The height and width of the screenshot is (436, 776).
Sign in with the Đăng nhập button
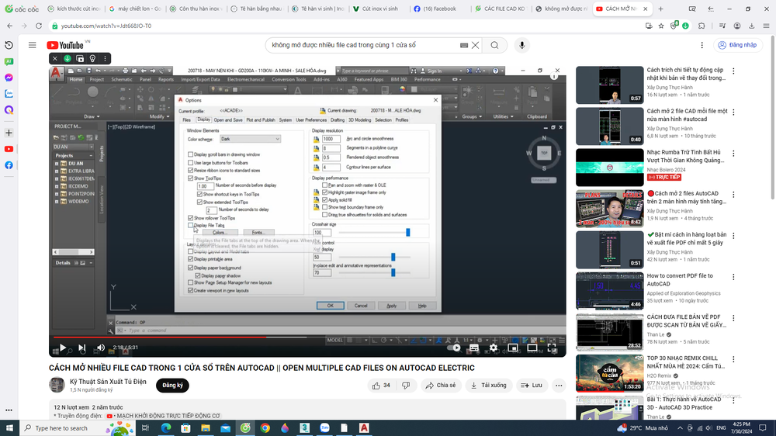pyautogui.click(x=737, y=45)
